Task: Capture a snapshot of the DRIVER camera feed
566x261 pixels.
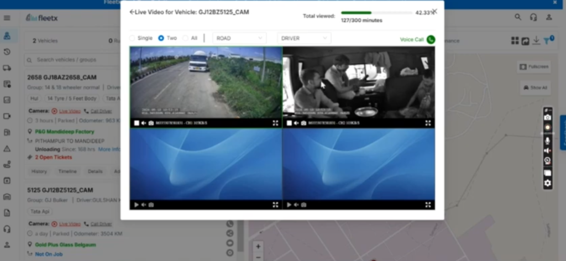Action: point(303,123)
